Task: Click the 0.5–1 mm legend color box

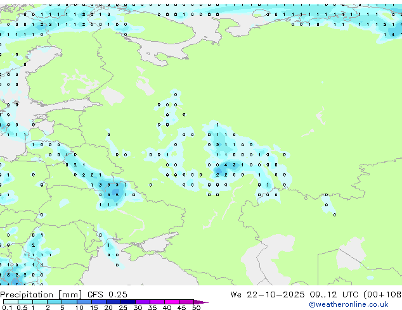Action: [x=25, y=302]
